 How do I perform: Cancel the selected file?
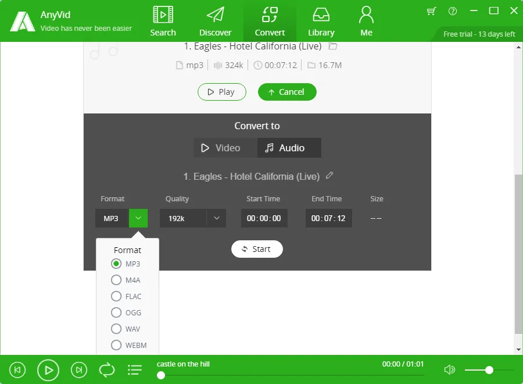pyautogui.click(x=287, y=92)
